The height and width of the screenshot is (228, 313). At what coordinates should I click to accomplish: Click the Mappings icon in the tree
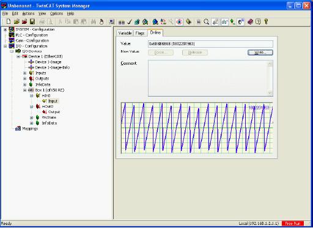(x=18, y=128)
